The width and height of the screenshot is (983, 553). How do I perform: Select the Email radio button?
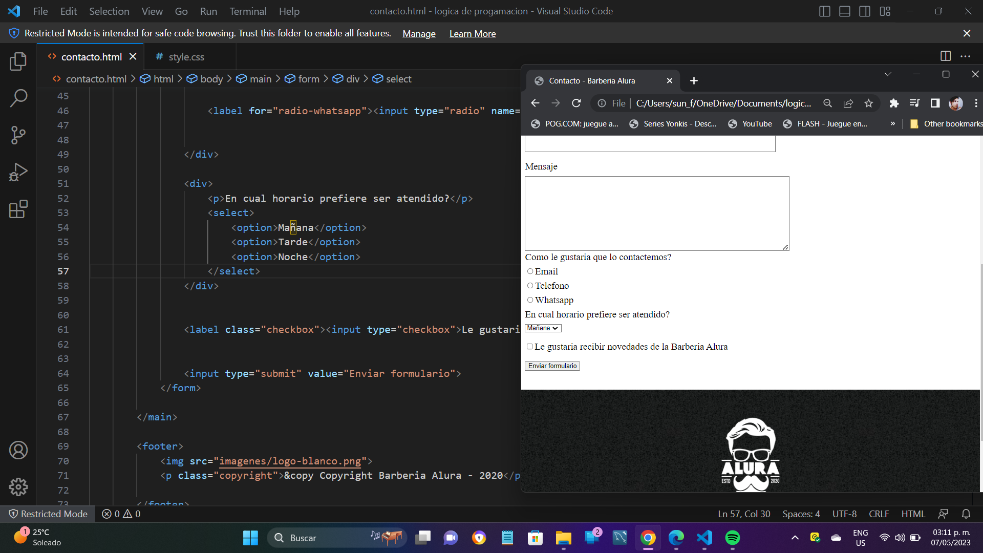point(530,271)
